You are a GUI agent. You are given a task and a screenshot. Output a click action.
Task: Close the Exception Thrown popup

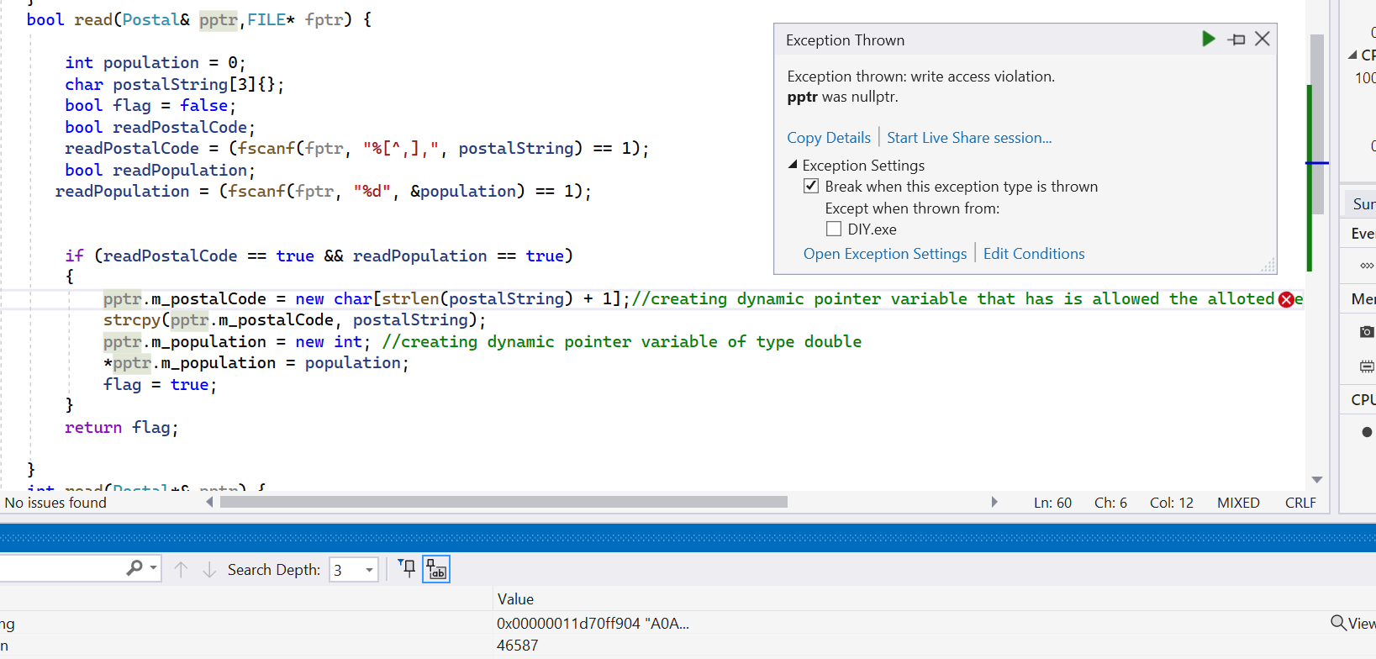[x=1263, y=39]
